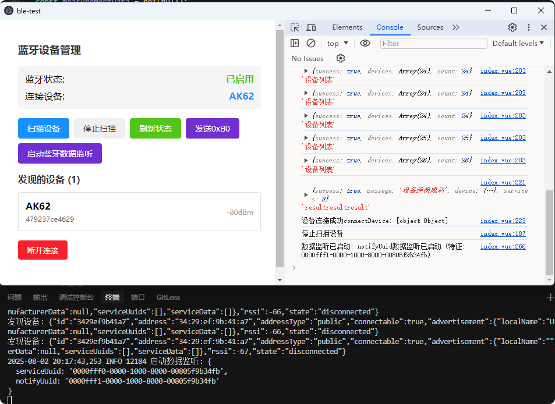Show the console sidebar icon

tap(295, 43)
